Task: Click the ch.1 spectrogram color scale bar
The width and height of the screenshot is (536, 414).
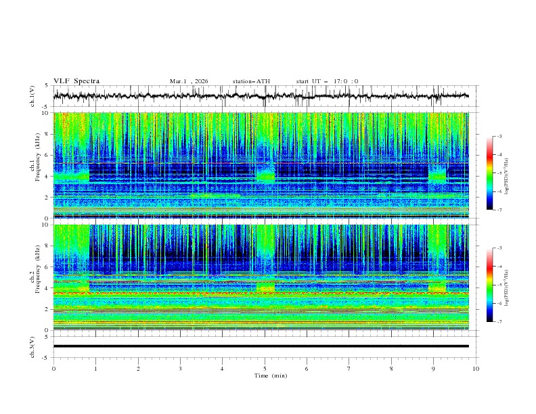Action: [x=489, y=173]
